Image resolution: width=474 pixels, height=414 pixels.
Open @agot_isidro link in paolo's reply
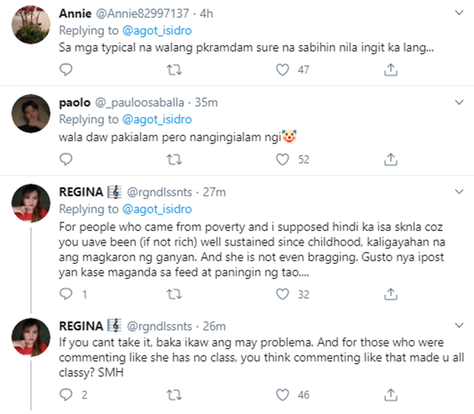[x=157, y=119]
